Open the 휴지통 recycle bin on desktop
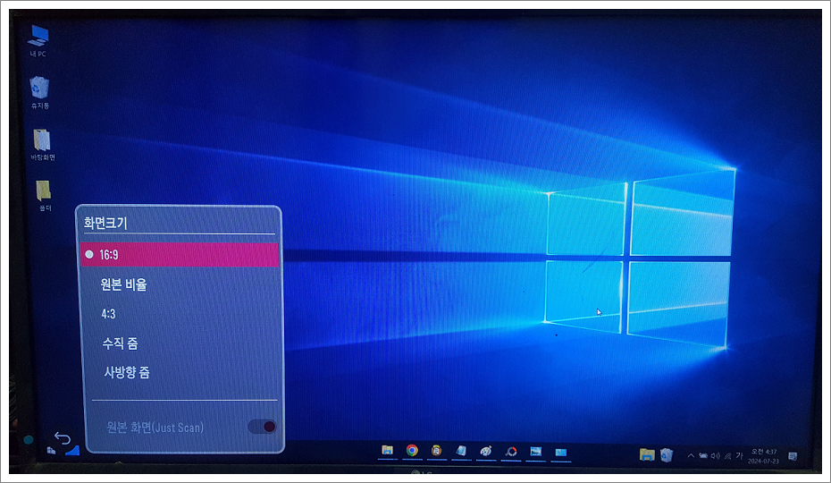 click(x=39, y=92)
